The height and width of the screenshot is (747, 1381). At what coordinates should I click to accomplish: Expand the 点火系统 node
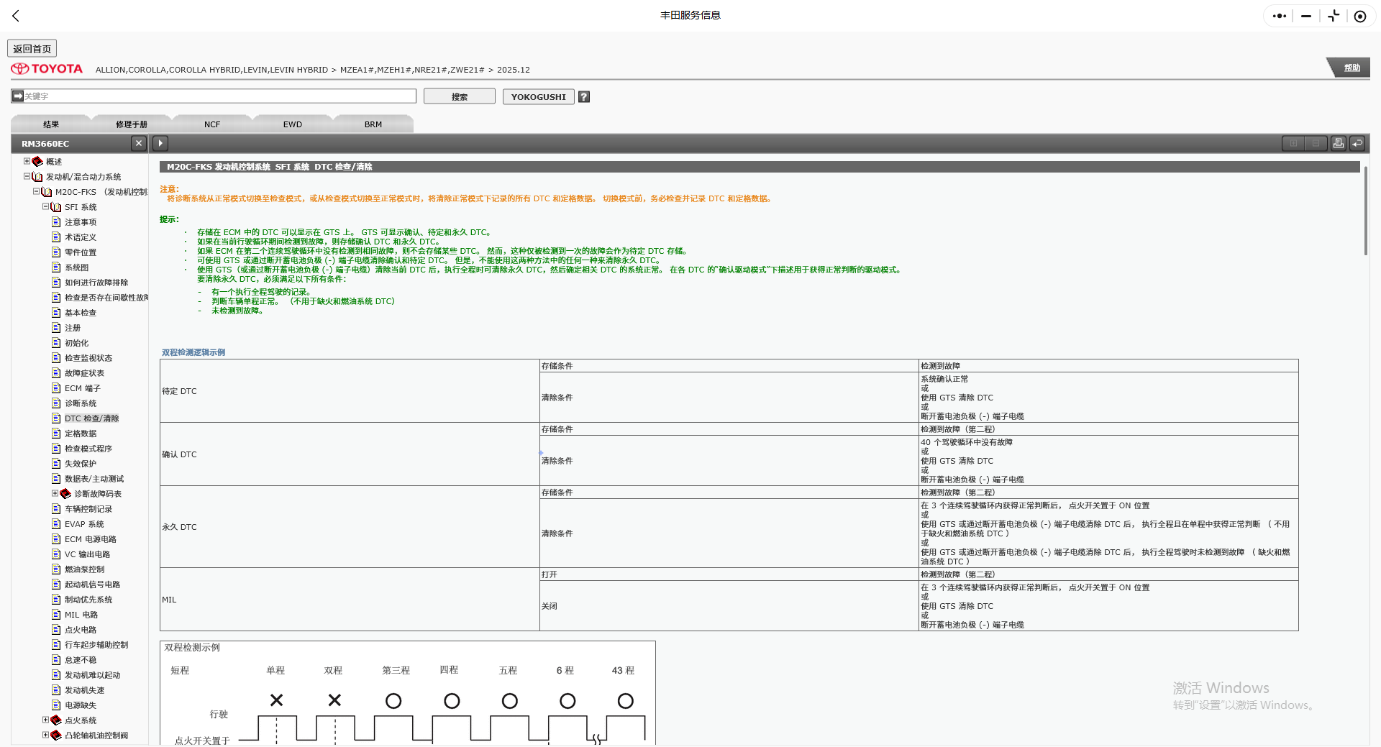[45, 720]
